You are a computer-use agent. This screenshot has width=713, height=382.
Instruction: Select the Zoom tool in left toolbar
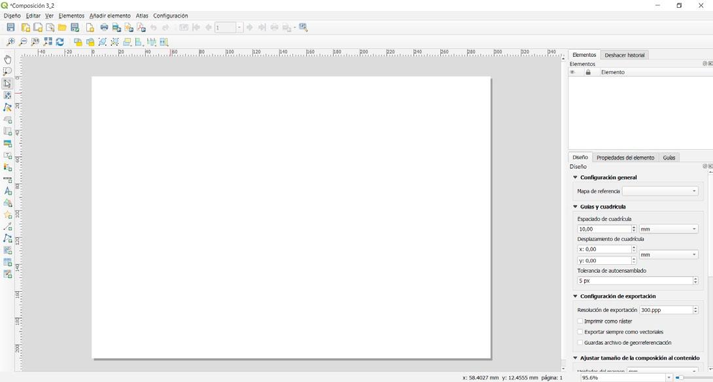pos(7,71)
